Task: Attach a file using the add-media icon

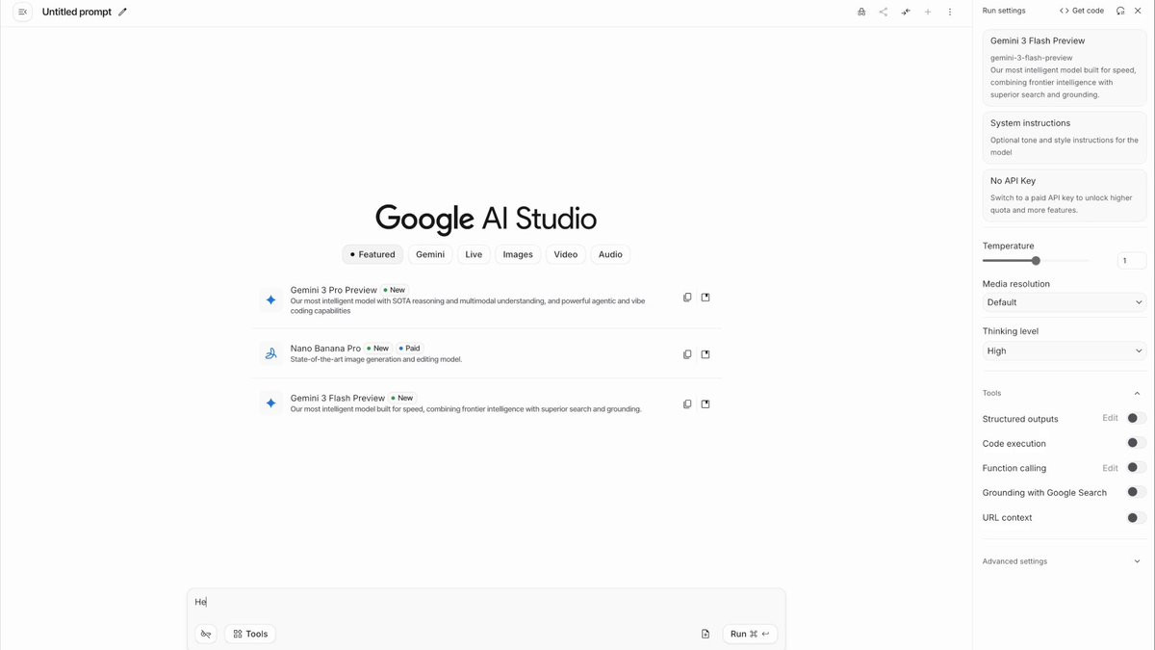Action: [x=706, y=634]
